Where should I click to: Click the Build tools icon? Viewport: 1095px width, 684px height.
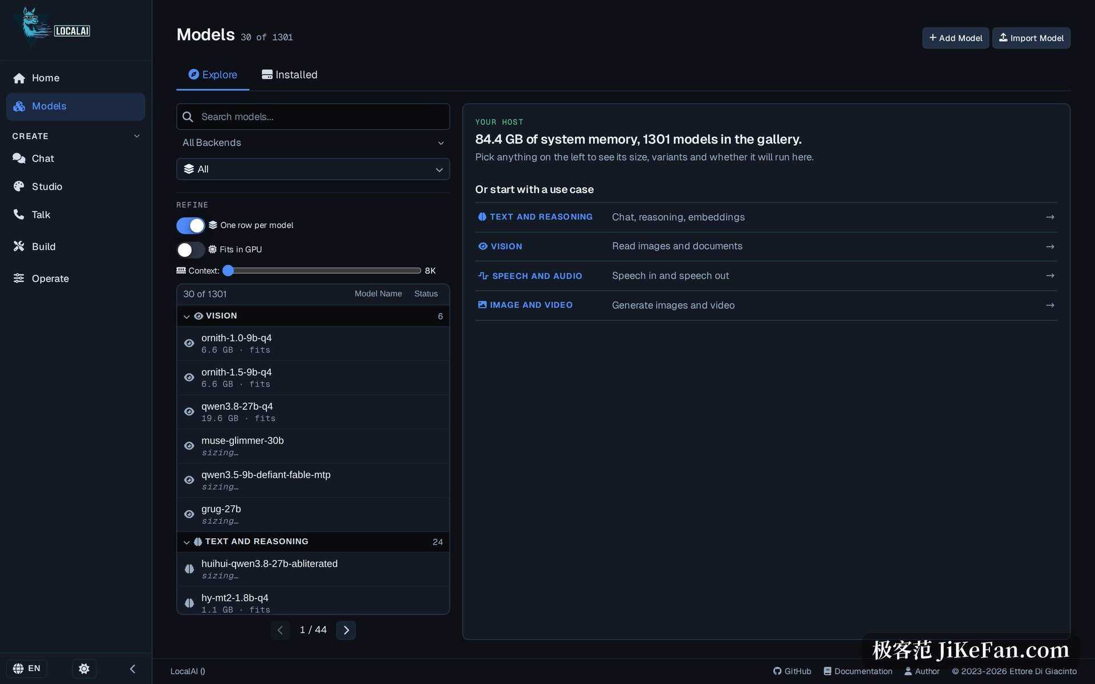pyautogui.click(x=19, y=246)
